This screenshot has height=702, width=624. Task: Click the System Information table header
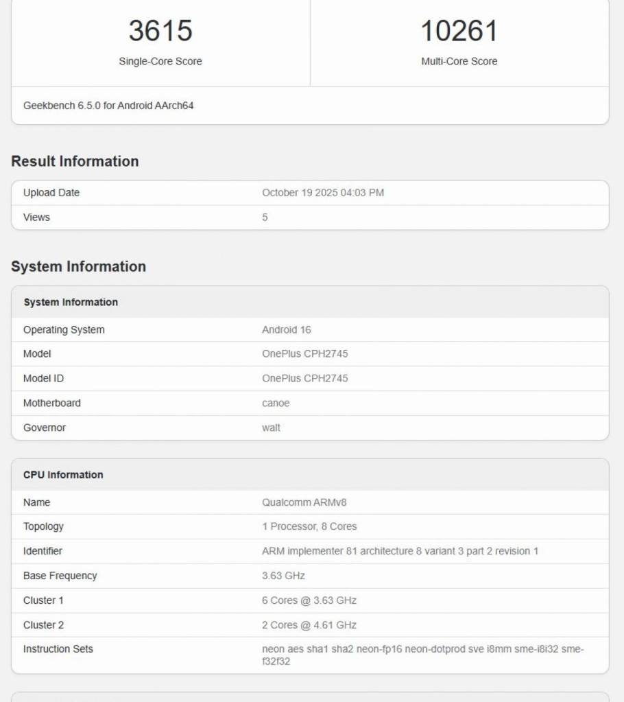pos(71,302)
